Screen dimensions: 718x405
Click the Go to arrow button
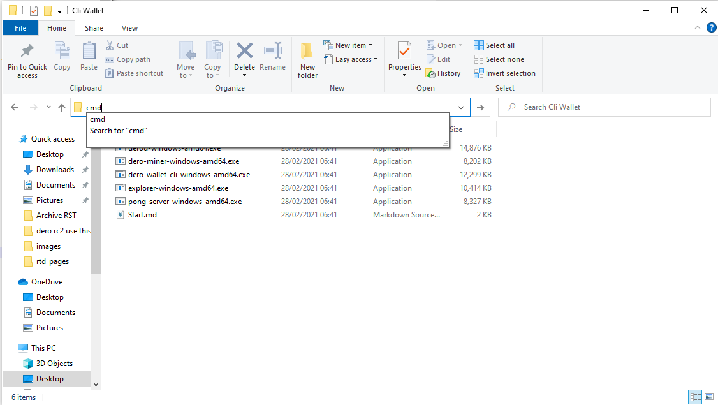[x=480, y=107]
